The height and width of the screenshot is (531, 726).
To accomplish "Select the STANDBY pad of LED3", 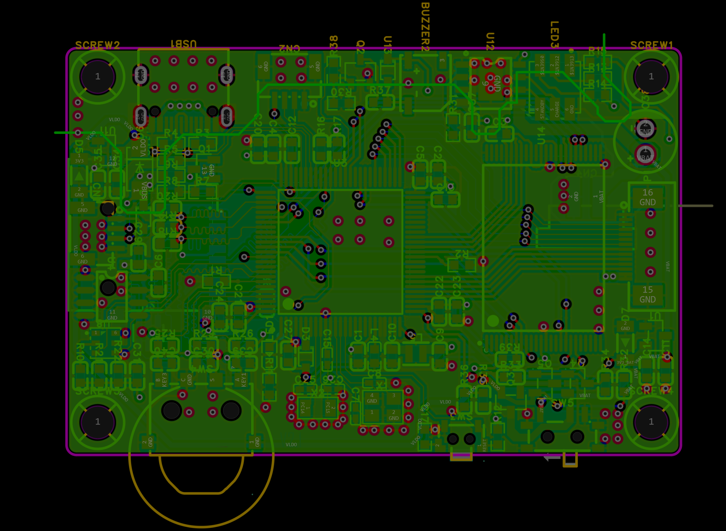I will 539,109.
